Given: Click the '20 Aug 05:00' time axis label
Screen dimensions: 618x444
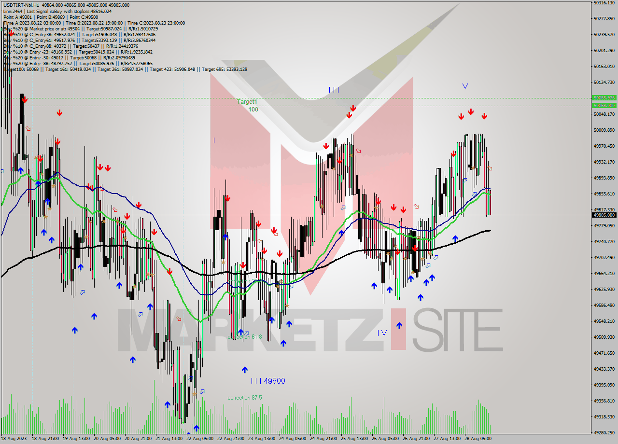Looking at the screenshot, I should 108,439.
